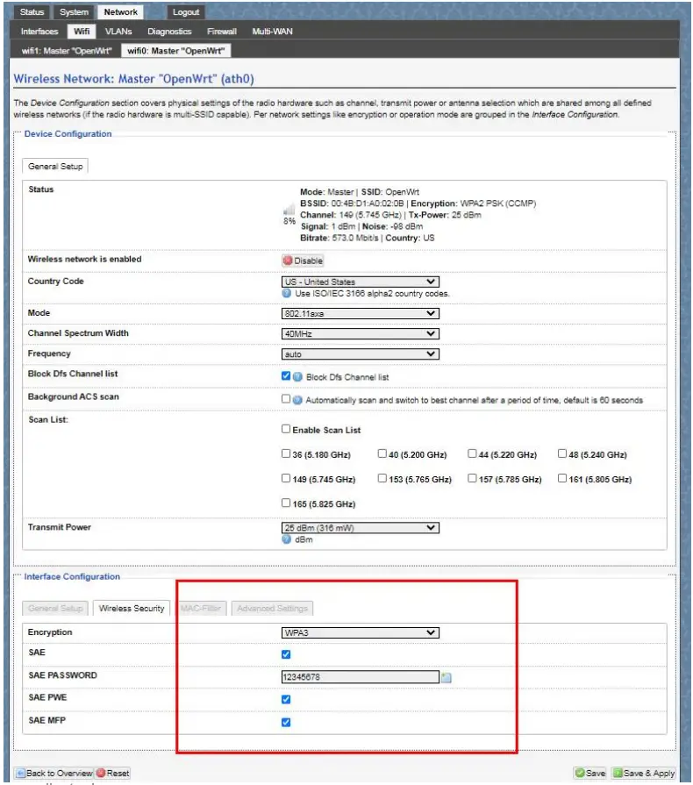Screen dimensions: 693x785
Task: Click the info icon beside Background ACS scan
Action: (297, 400)
